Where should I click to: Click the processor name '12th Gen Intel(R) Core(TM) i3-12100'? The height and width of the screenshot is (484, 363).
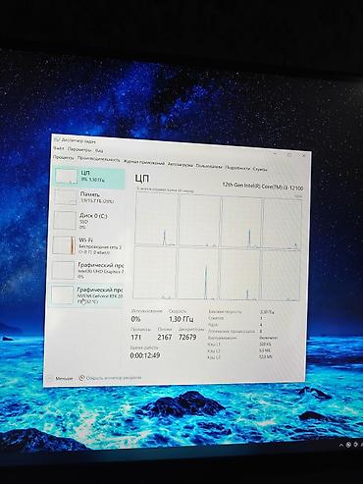point(263,187)
